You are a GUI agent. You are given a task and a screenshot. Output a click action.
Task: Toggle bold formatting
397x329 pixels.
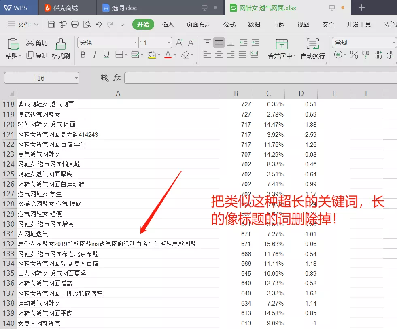click(x=83, y=55)
